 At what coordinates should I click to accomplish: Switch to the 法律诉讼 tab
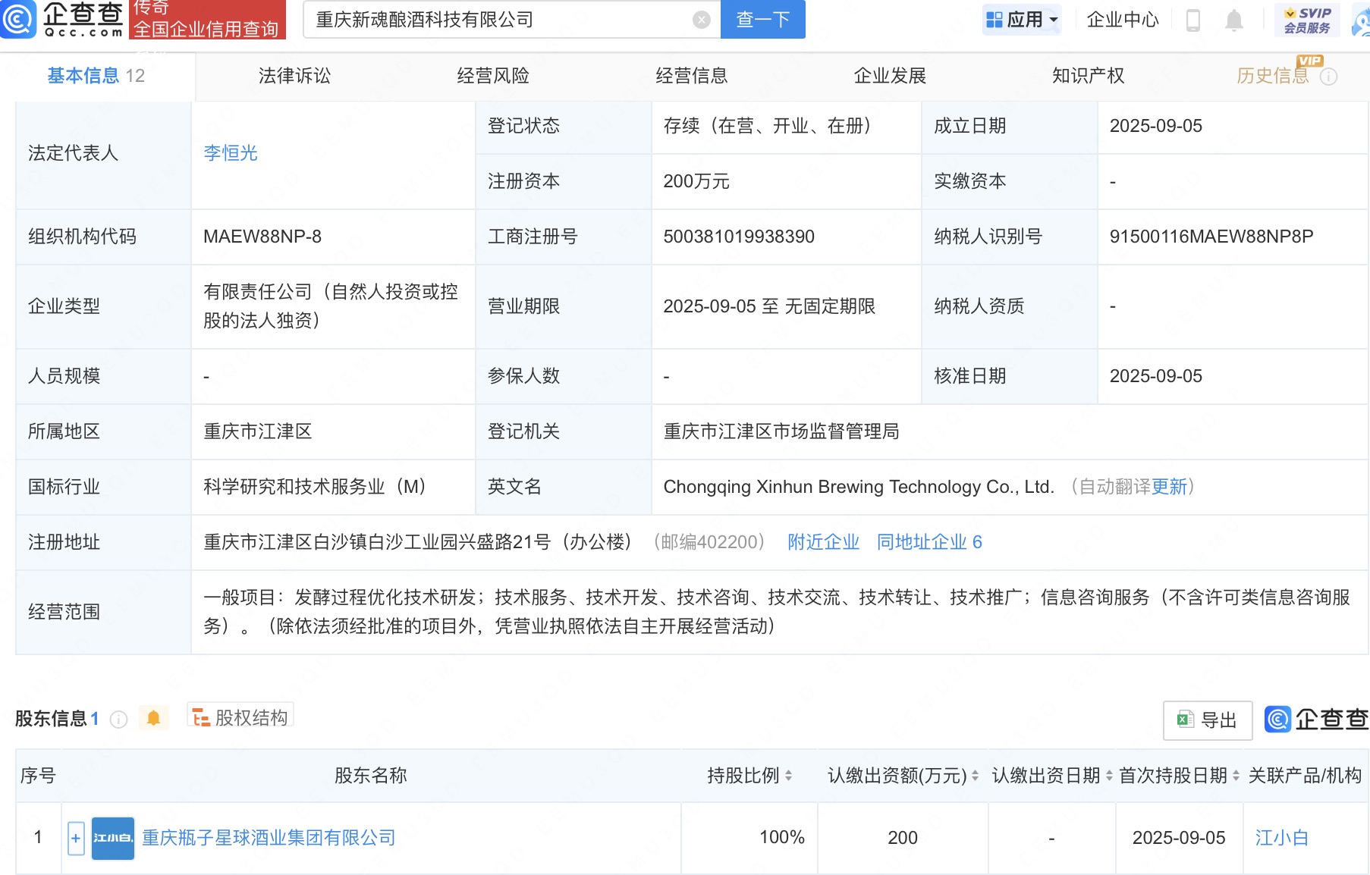pos(294,76)
